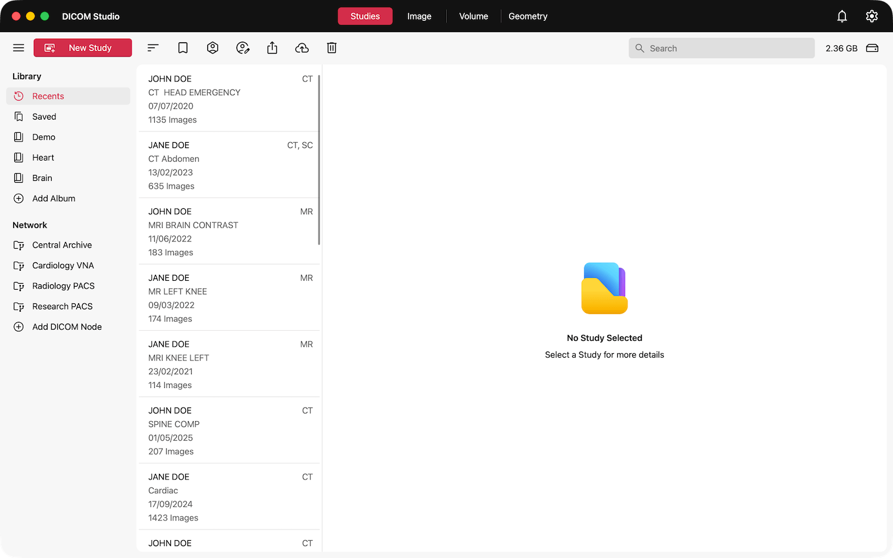Click the trash delete icon

coord(332,48)
